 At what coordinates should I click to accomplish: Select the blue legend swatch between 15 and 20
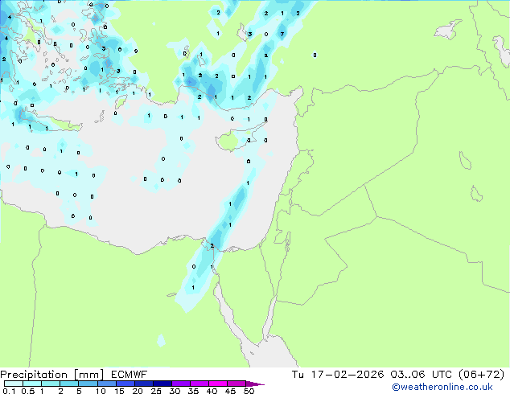[x=125, y=384]
